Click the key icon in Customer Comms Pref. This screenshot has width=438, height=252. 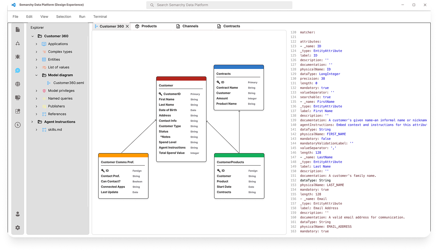pyautogui.click(x=103, y=171)
